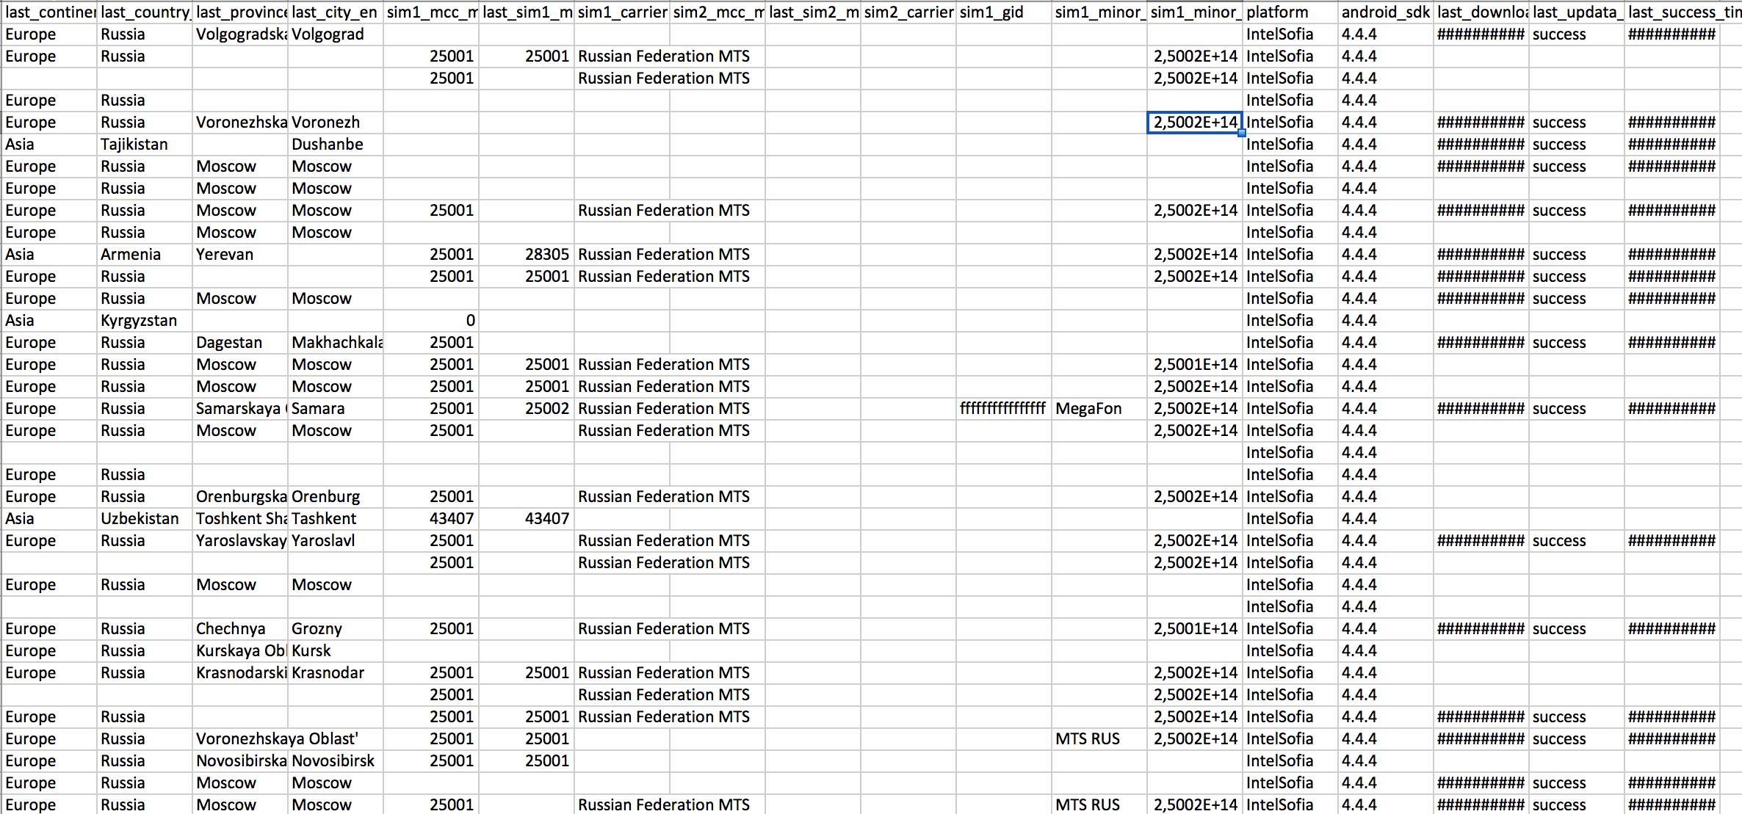1742x814 pixels.
Task: Select the Novosibirska province cell
Action: pos(240,761)
